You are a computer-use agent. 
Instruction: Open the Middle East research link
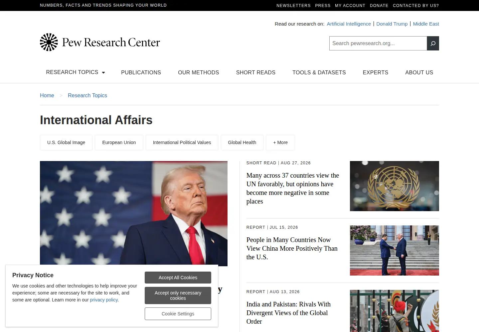tap(426, 24)
